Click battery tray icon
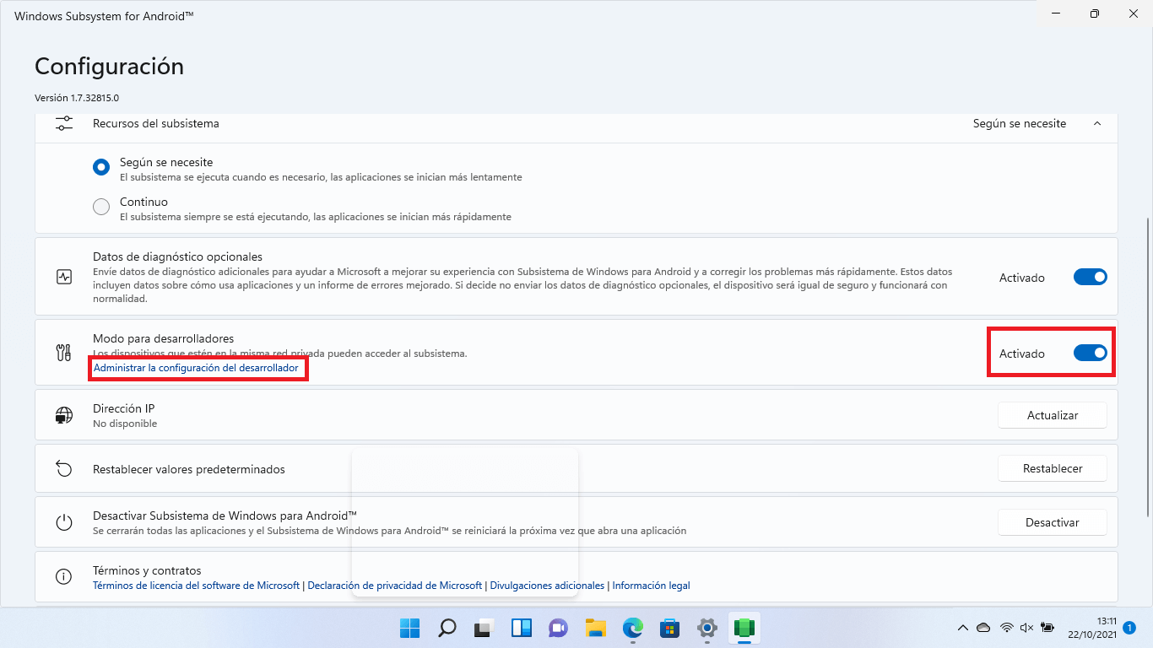1153x648 pixels. 1047,628
